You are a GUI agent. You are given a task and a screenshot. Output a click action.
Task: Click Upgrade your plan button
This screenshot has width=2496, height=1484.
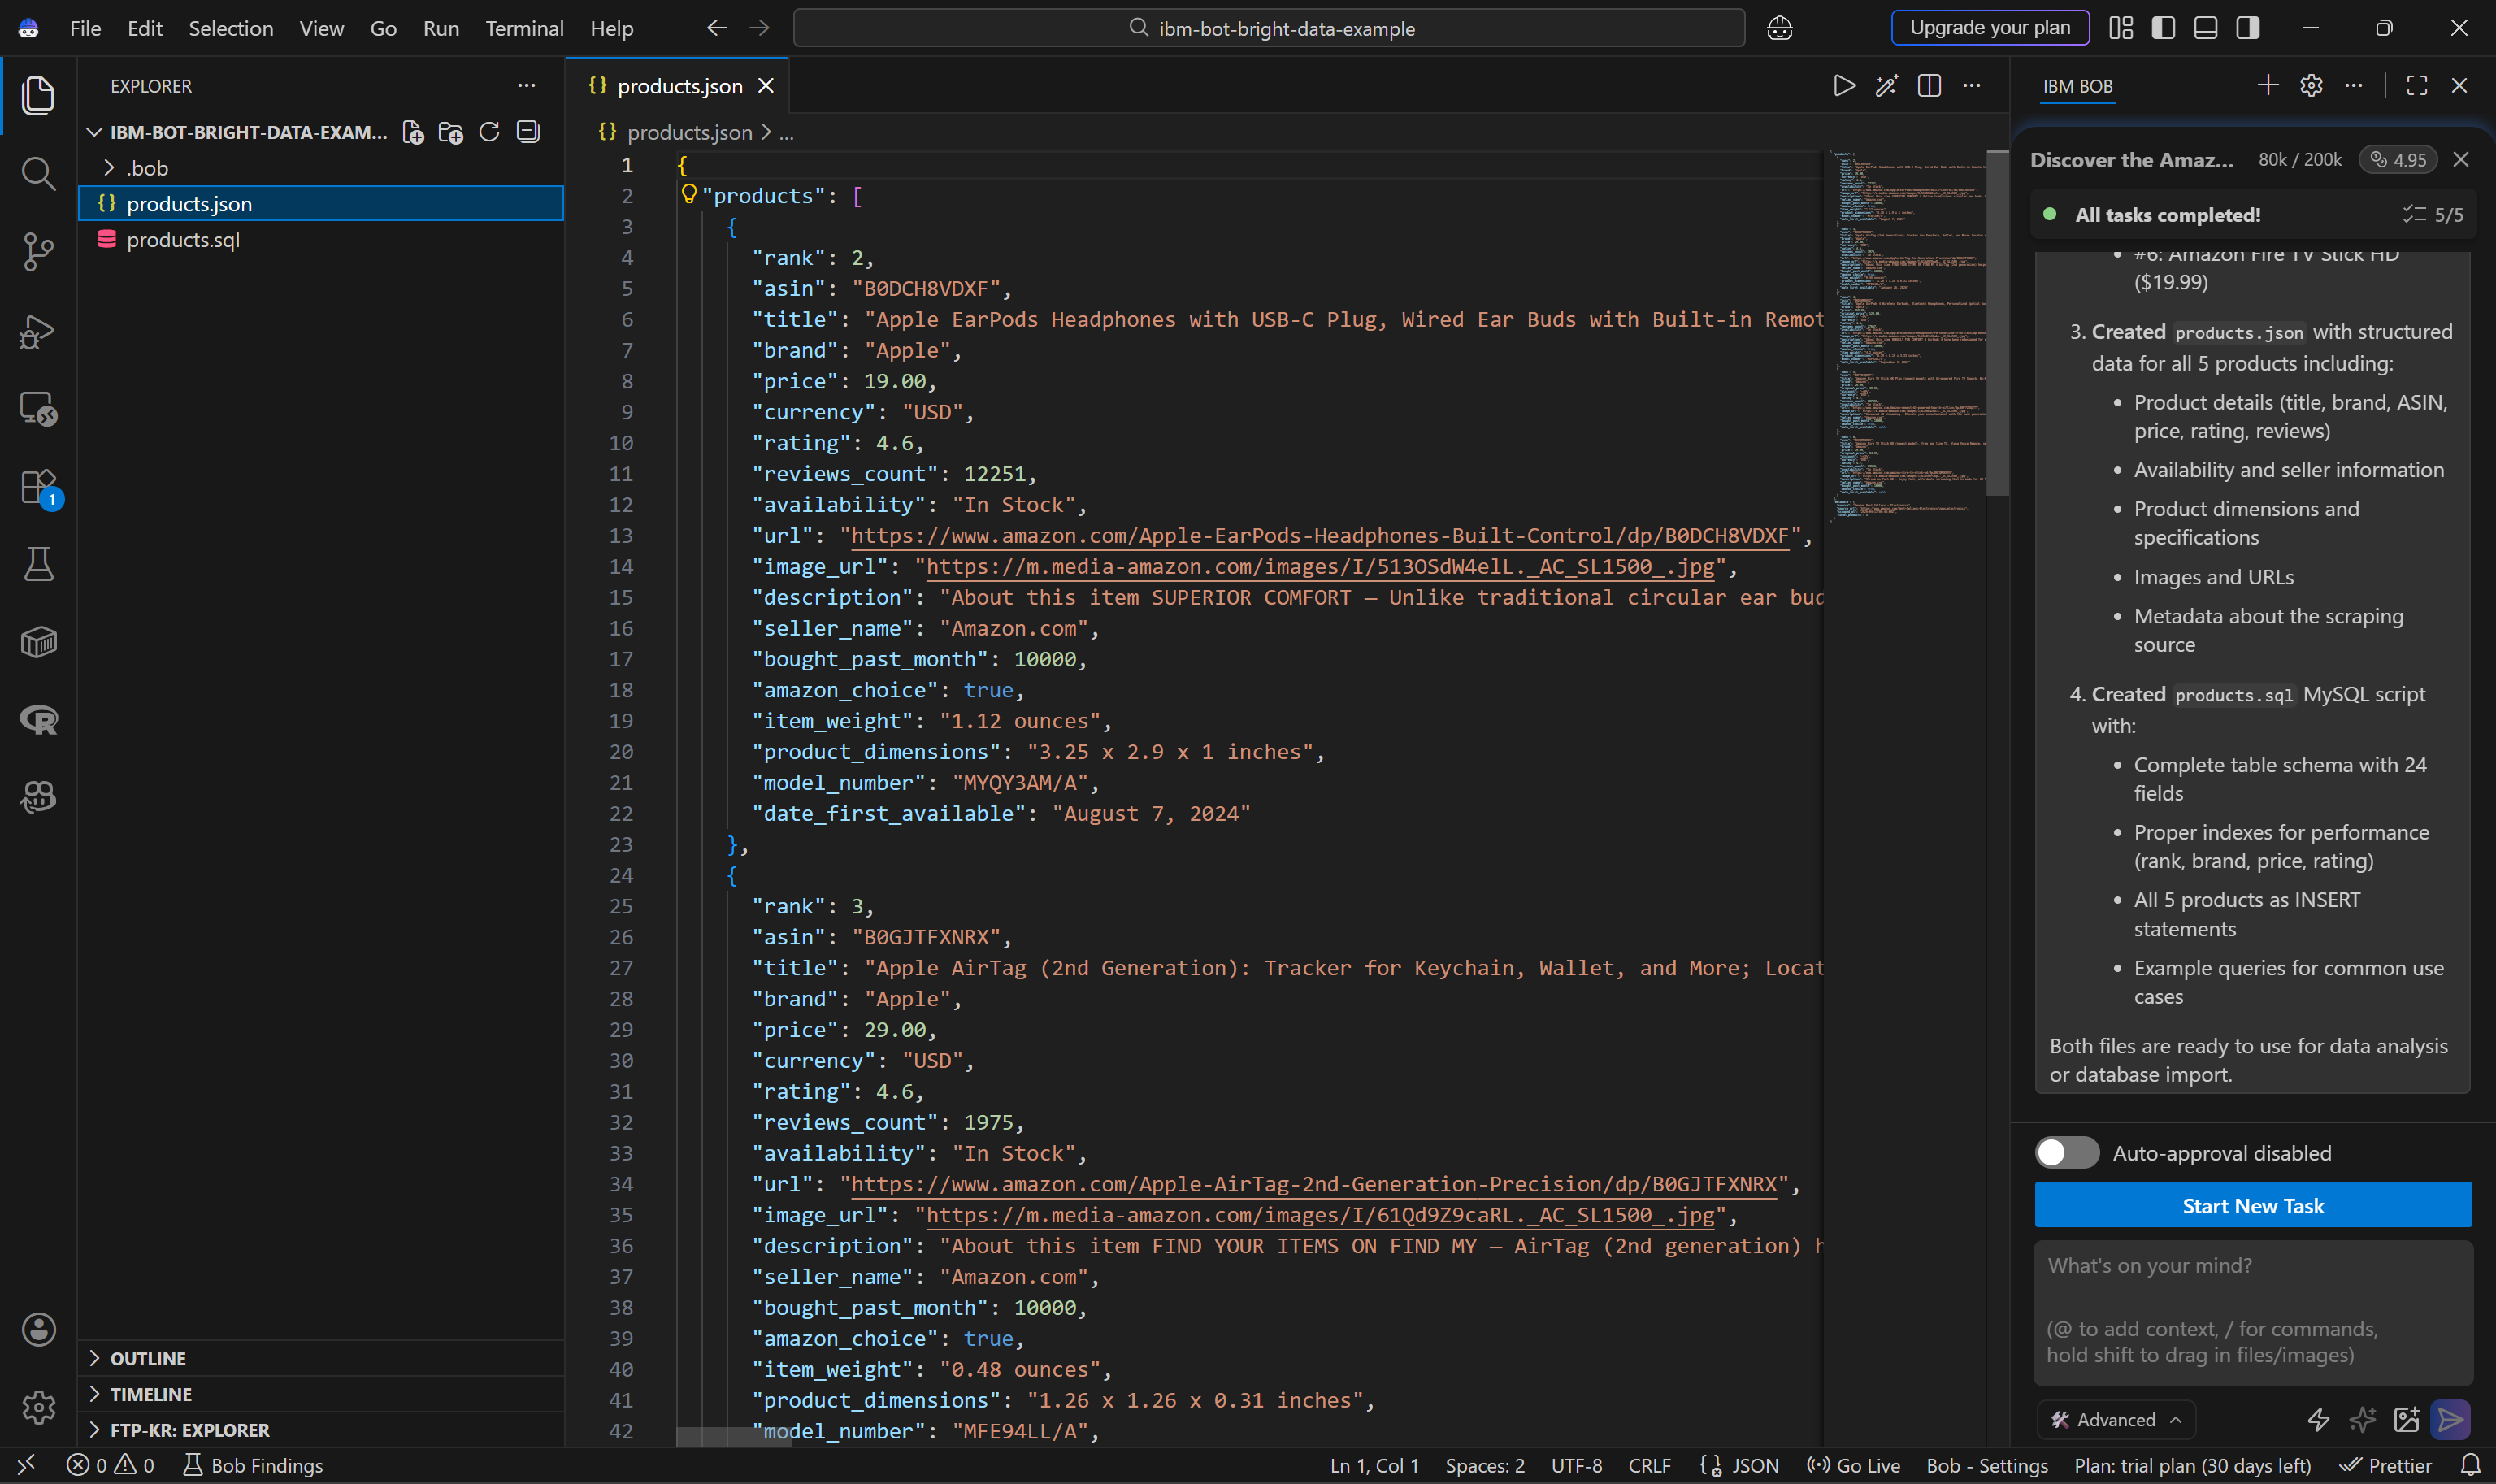tap(1989, 27)
